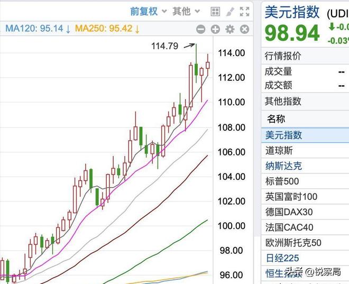
Task: Zoom in with the plus icon
Action: pos(215,30)
